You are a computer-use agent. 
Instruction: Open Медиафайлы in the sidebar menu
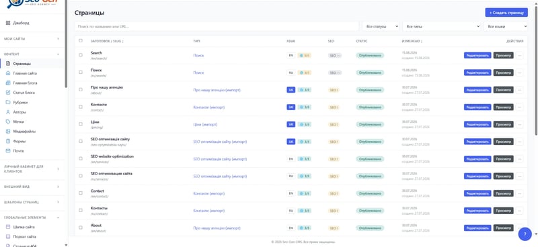24,132
